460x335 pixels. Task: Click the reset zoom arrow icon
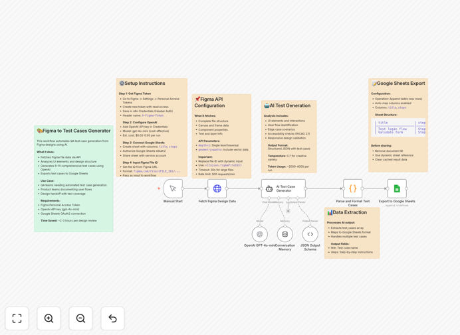(x=112, y=318)
